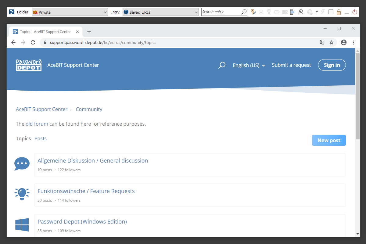Click the scrollbar up arrow
Viewport: 366px width, 244px height.
pyautogui.click(x=358, y=51)
